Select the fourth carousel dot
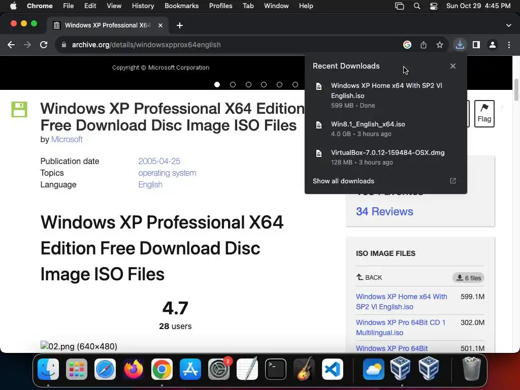The height and width of the screenshot is (390, 520). [264, 85]
